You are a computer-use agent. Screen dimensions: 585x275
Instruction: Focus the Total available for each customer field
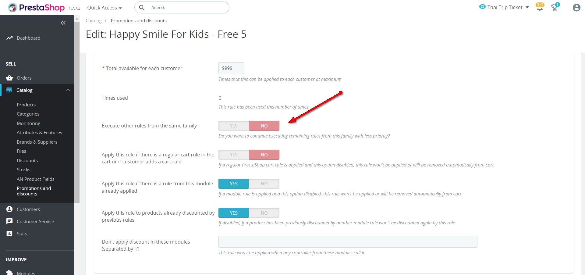coord(231,68)
